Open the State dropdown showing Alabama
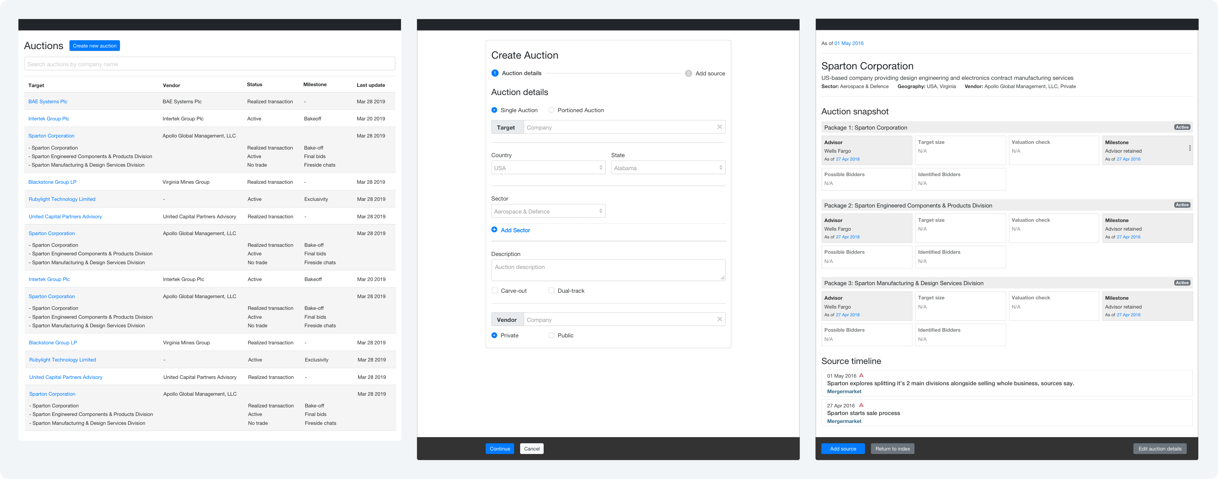The height and width of the screenshot is (479, 1218). 668,167
